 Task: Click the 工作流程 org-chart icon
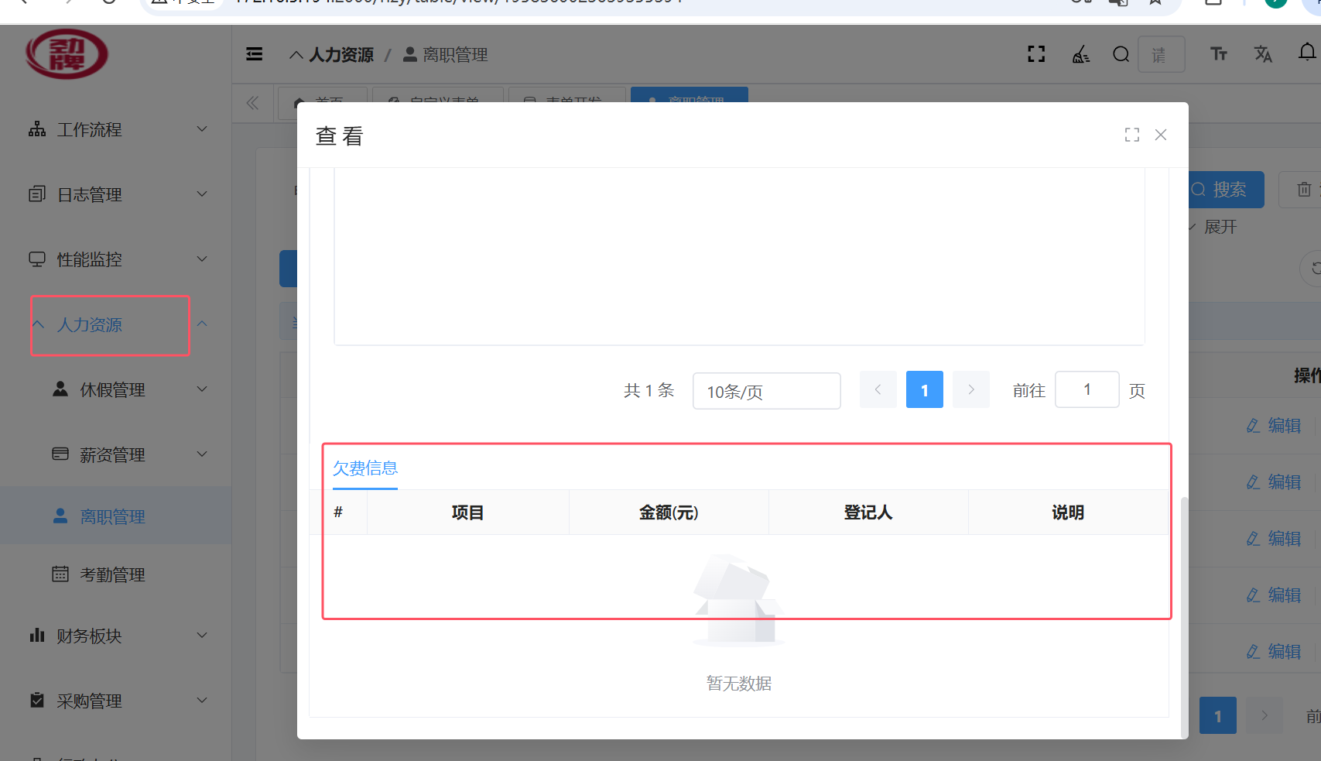click(x=37, y=129)
